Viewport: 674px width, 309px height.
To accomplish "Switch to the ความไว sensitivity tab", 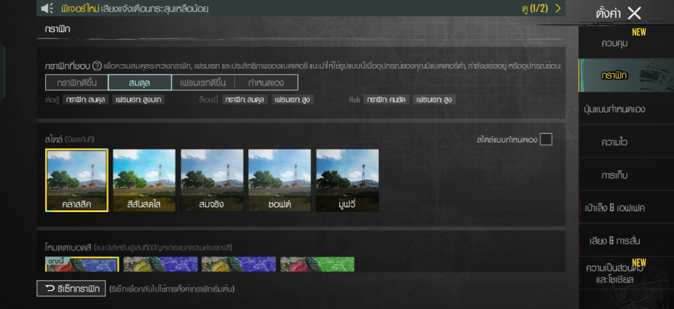I will coord(614,142).
